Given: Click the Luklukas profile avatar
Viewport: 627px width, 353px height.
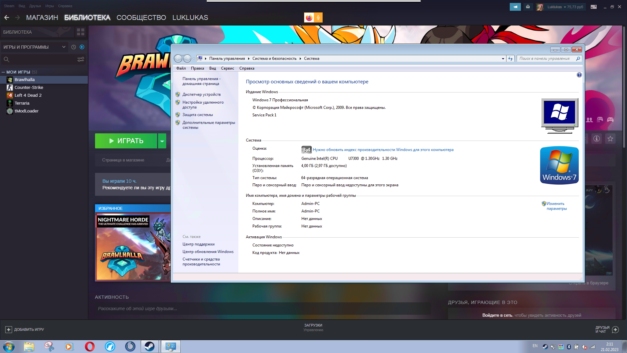Looking at the screenshot, I should 540,7.
